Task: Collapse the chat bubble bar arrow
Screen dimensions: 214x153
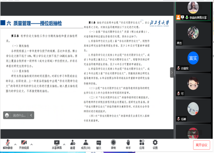Action: click(31, 115)
